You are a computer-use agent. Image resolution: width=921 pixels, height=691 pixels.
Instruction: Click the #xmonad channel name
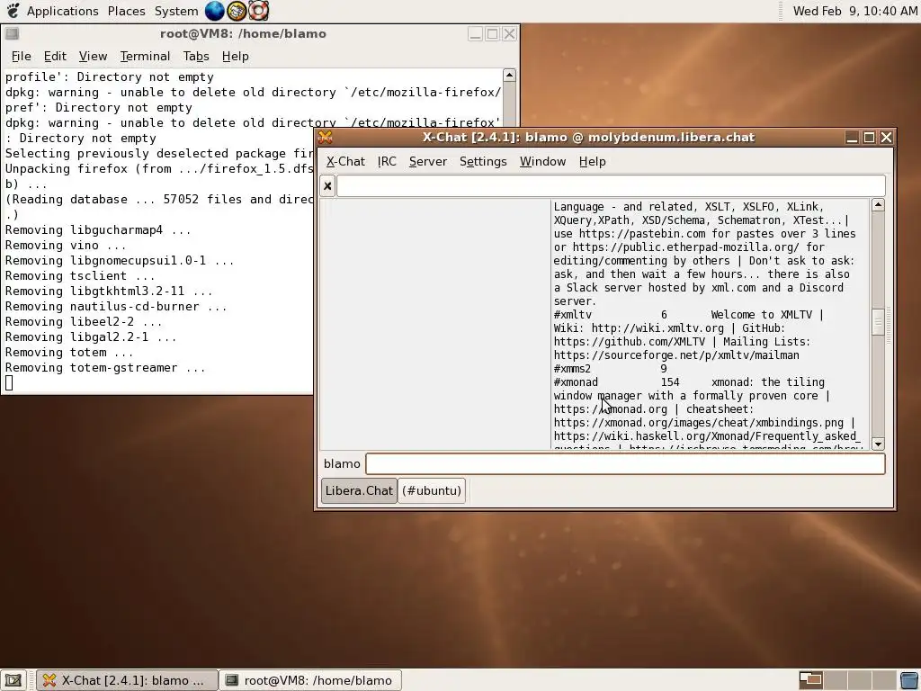(576, 381)
